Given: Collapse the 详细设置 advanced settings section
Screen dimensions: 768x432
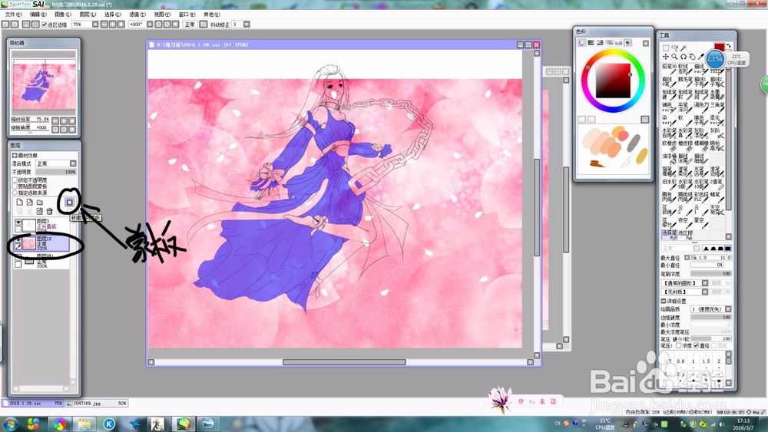Looking at the screenshot, I should [x=664, y=301].
